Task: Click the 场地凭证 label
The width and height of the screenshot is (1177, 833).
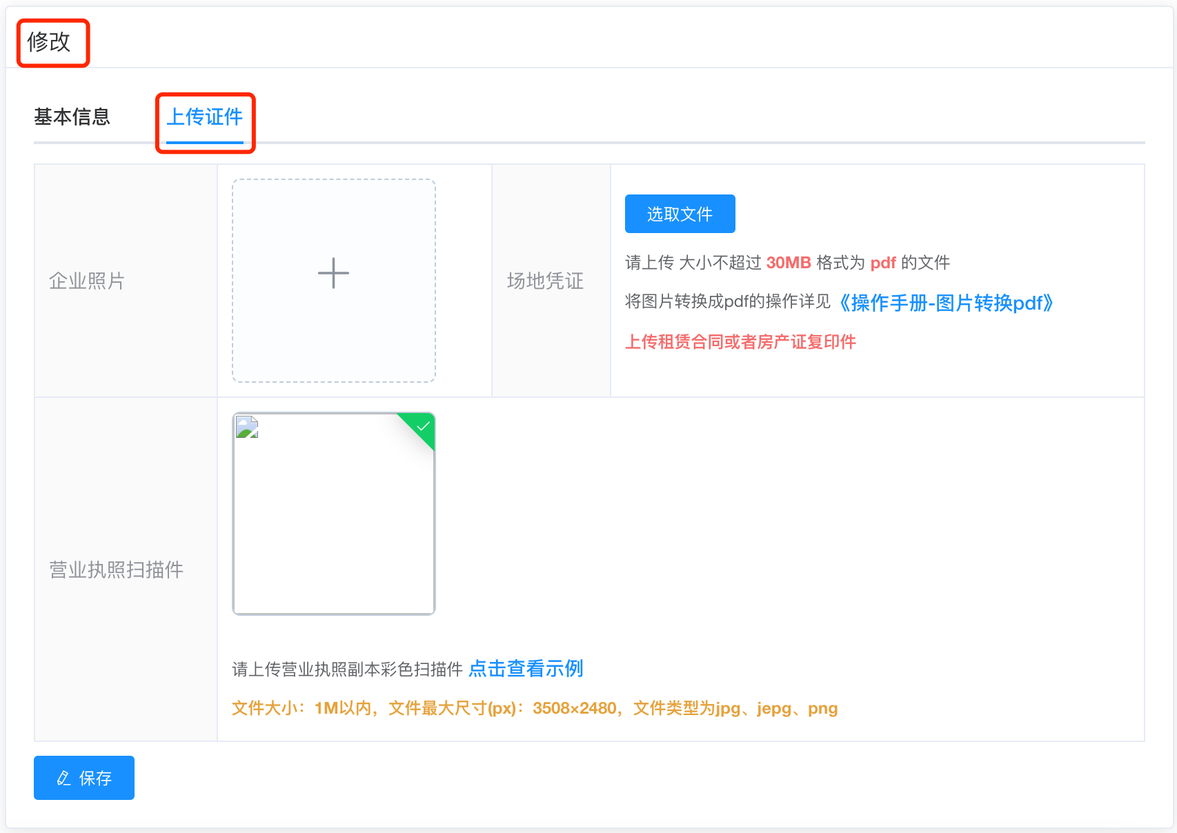Action: (x=545, y=281)
